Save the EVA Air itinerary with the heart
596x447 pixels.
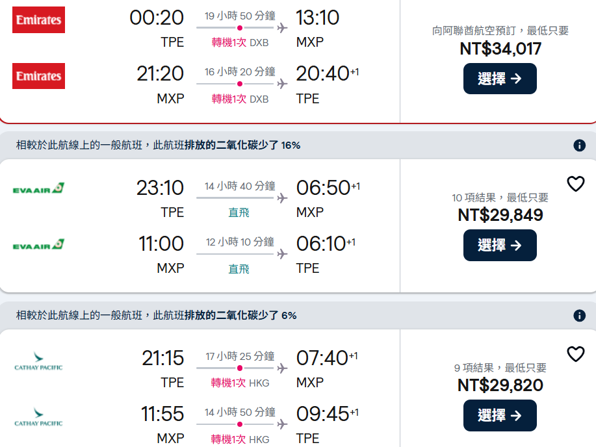coord(576,184)
